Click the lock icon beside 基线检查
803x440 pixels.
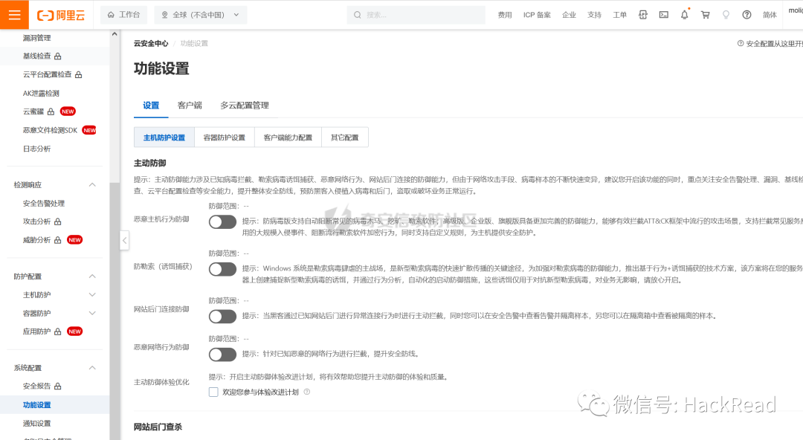[x=58, y=56]
